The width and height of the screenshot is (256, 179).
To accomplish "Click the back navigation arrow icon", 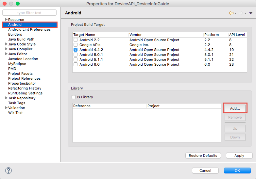I will 231,13.
